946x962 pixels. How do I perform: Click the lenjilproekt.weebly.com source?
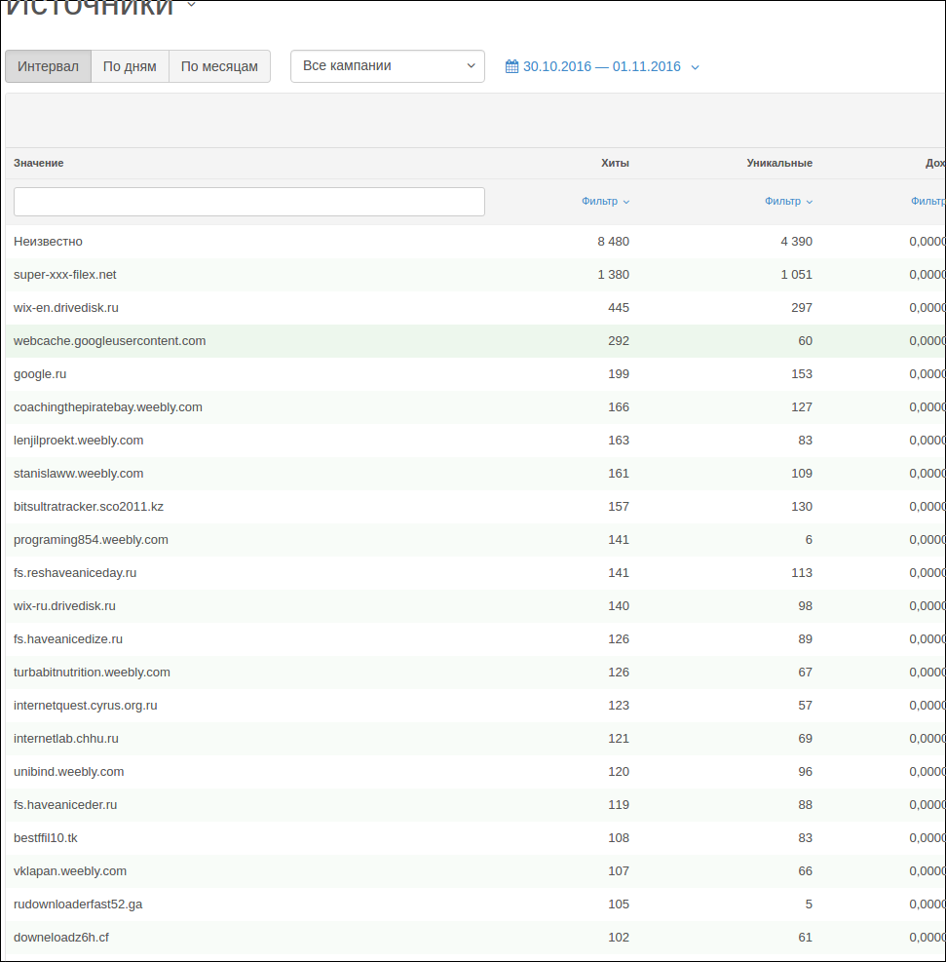(x=79, y=441)
